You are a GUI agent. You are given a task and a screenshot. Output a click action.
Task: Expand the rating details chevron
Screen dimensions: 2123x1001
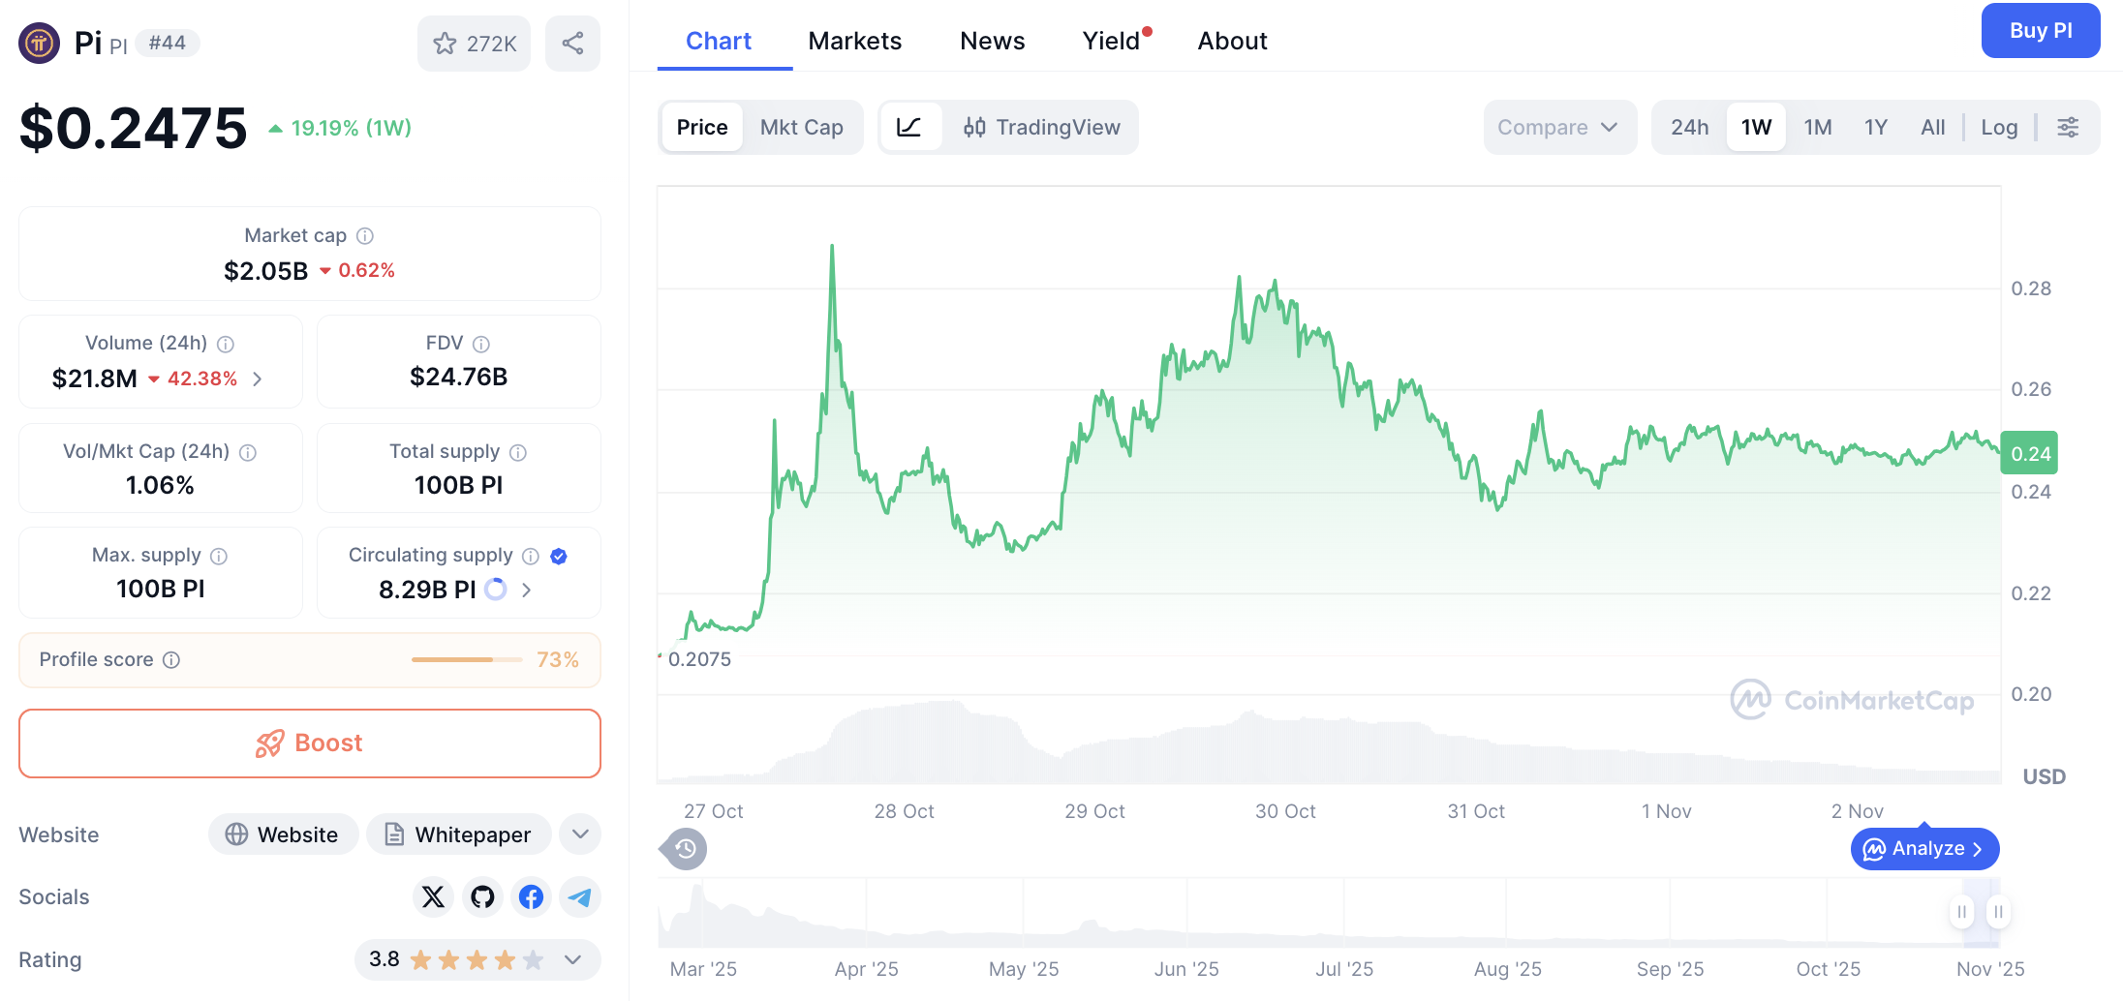(571, 959)
